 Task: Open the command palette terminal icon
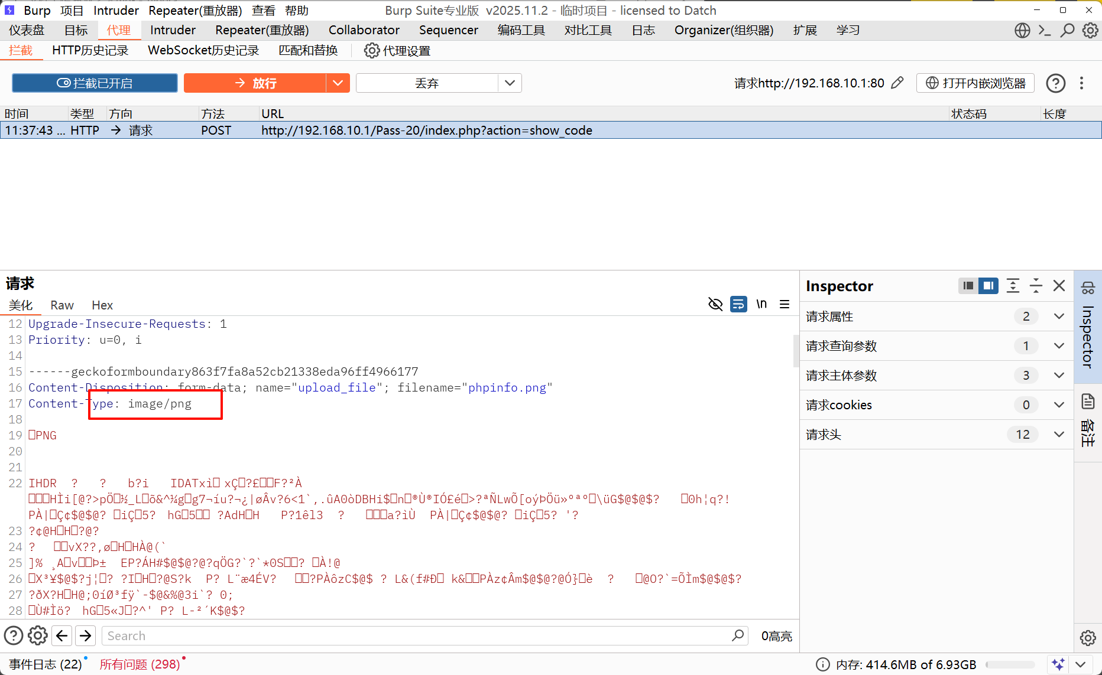[1045, 30]
